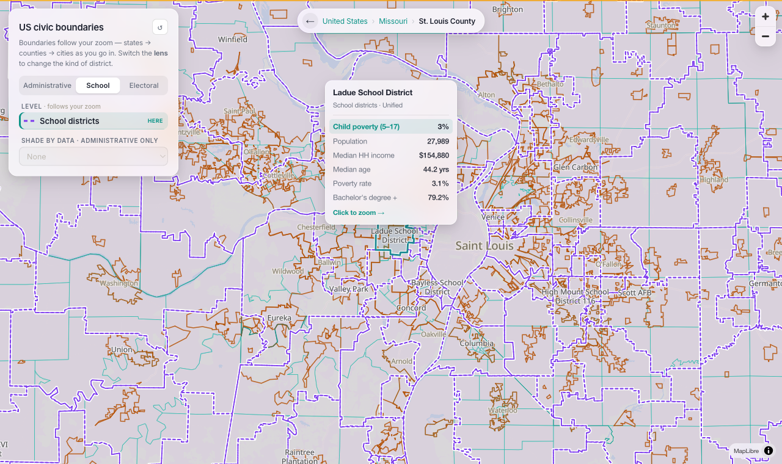The height and width of the screenshot is (464, 782).
Task: Open the map attribution info icon
Action: [x=769, y=451]
